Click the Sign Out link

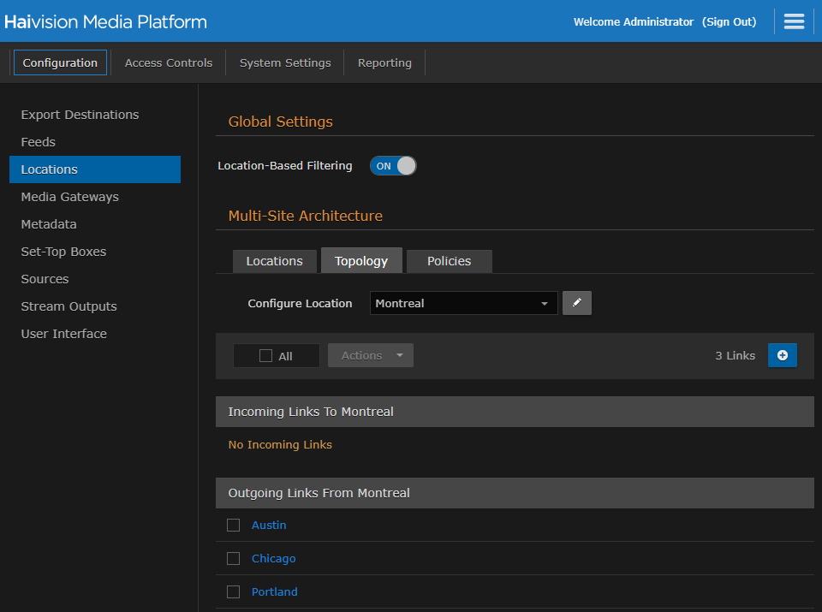(x=729, y=22)
